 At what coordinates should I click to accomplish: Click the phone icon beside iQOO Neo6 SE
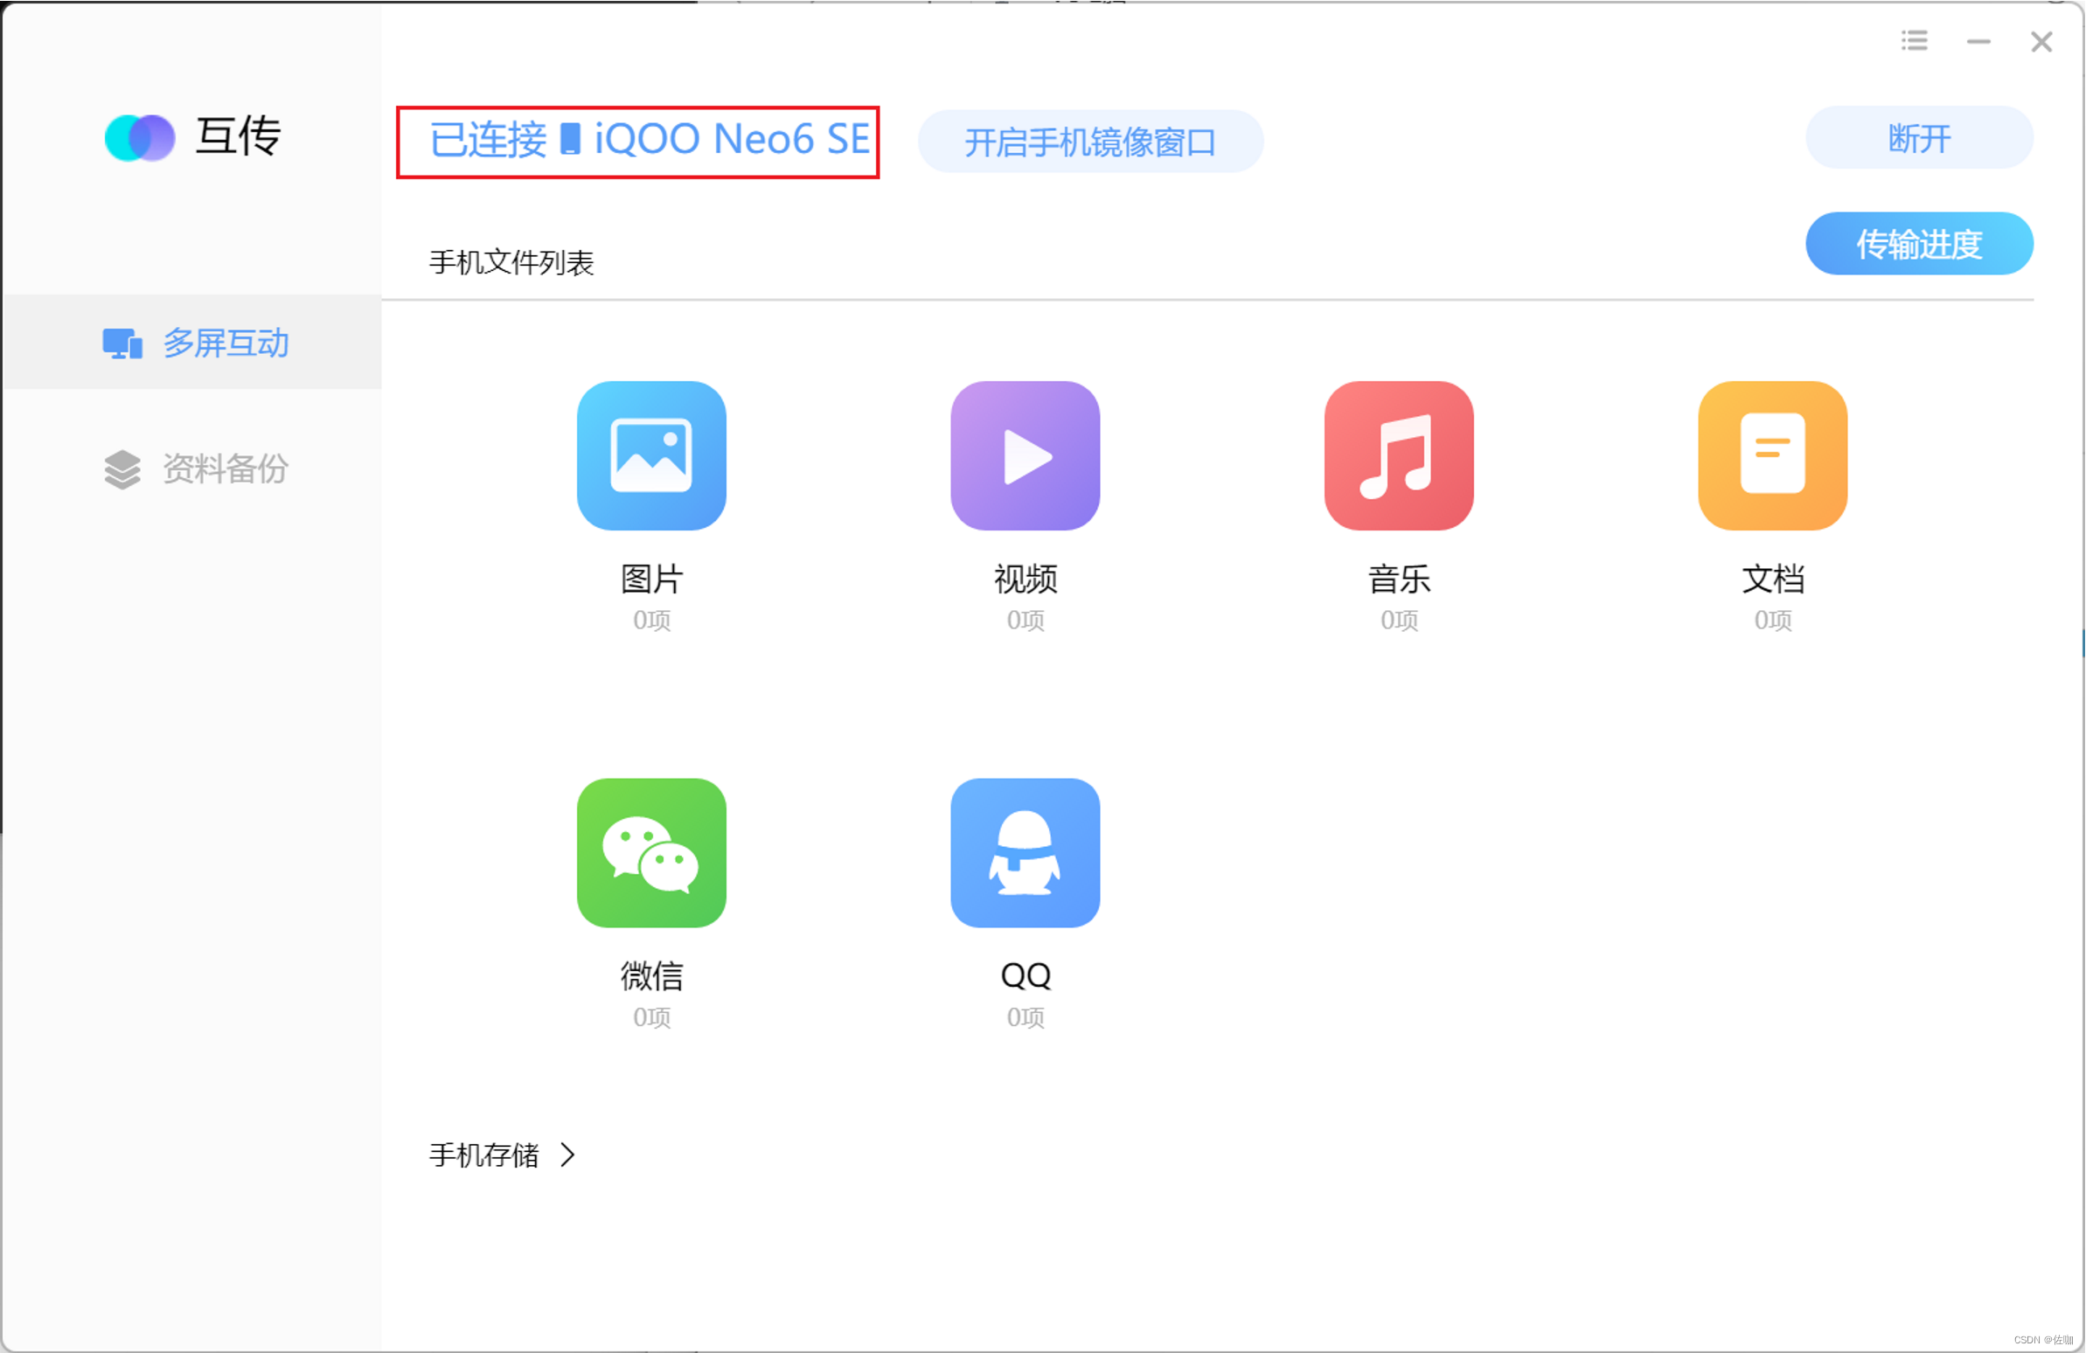[x=570, y=139]
